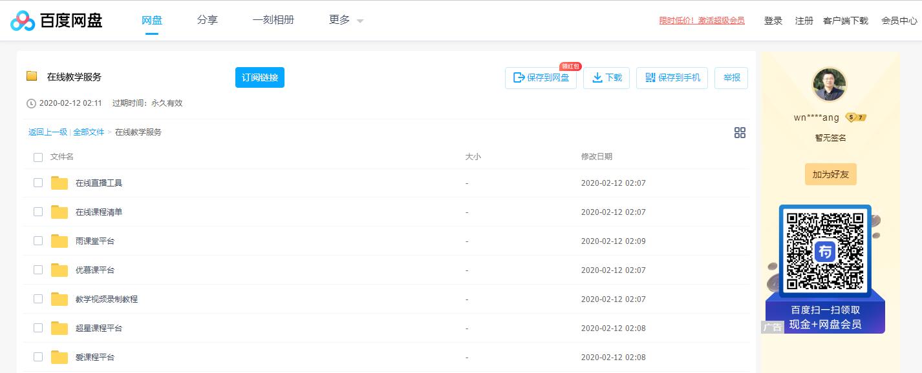Screen dimensions: 922x373
Task: Open folder name 爱课程平台
Action: (x=95, y=358)
